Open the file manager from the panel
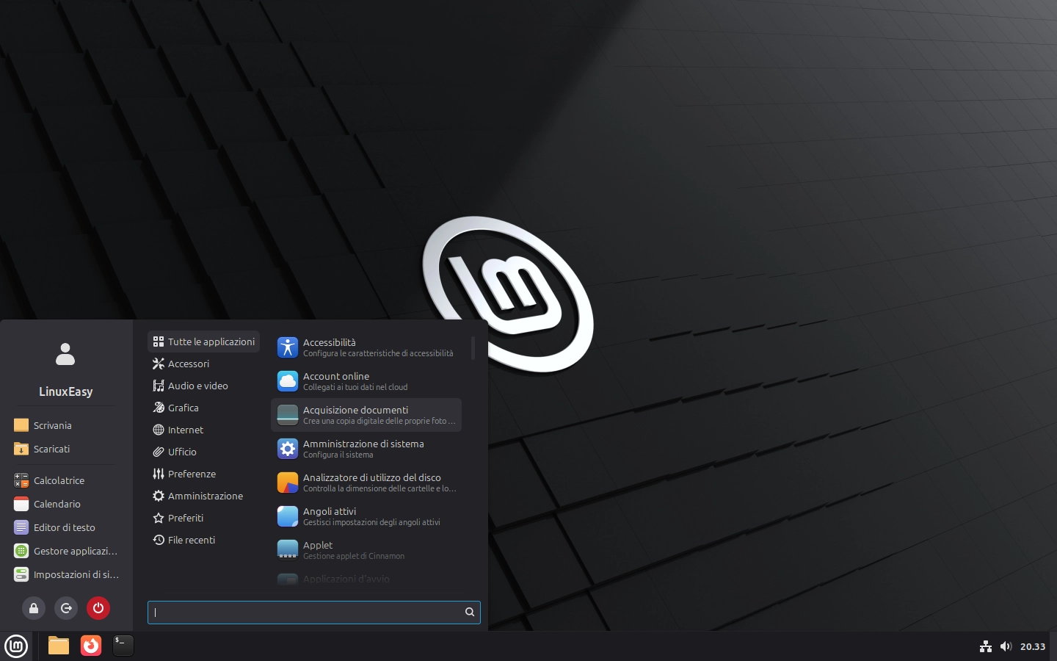 click(59, 646)
